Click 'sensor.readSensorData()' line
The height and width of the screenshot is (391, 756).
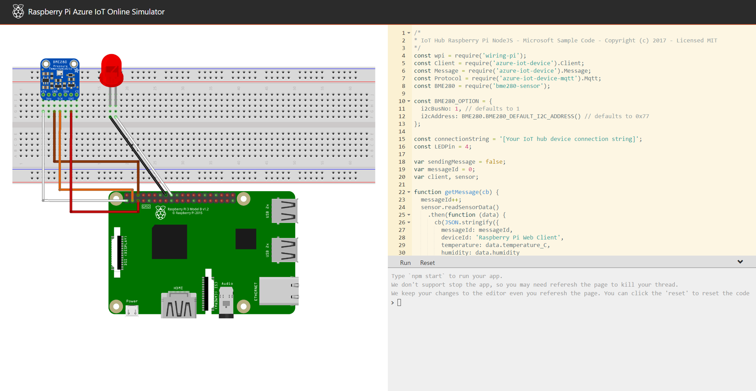point(460,207)
